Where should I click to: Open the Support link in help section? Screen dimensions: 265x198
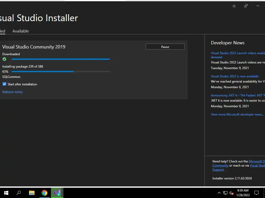point(218,170)
